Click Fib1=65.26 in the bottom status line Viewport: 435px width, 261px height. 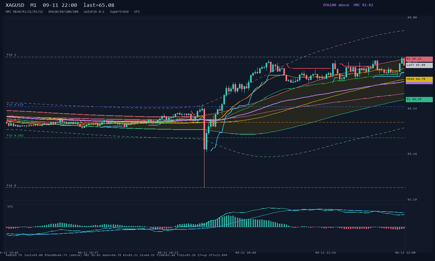click(186, 255)
